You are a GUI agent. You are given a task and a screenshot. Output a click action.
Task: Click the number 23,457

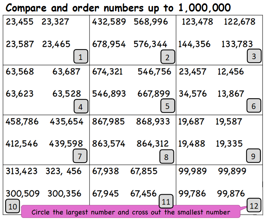tap(193, 71)
